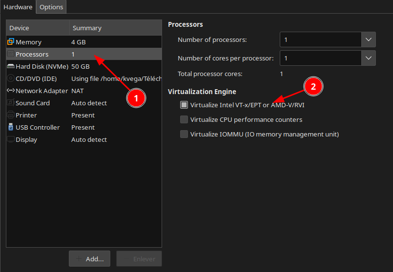This screenshot has height=272, width=393.
Task: Click the Processors chip icon
Action: coord(11,54)
